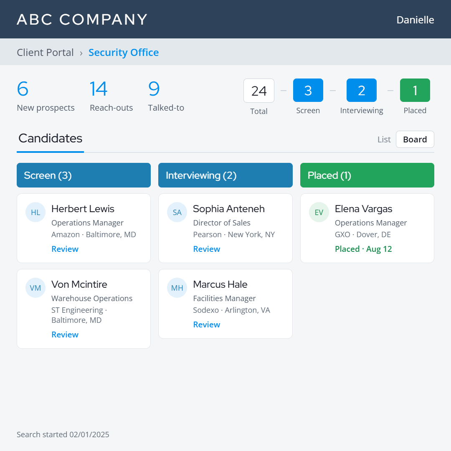Click the Facilities Manager title
The image size is (451, 451).
pos(224,299)
